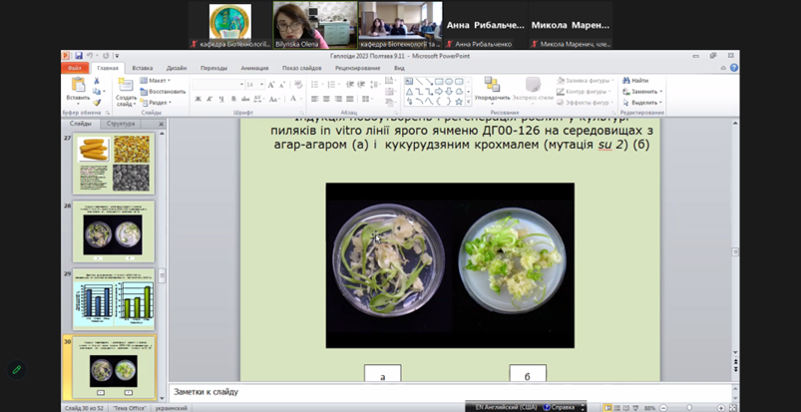Viewport: 801px width, 412px height.
Task: Switch to the Показ слайдов ribbon tab
Action: (x=301, y=68)
